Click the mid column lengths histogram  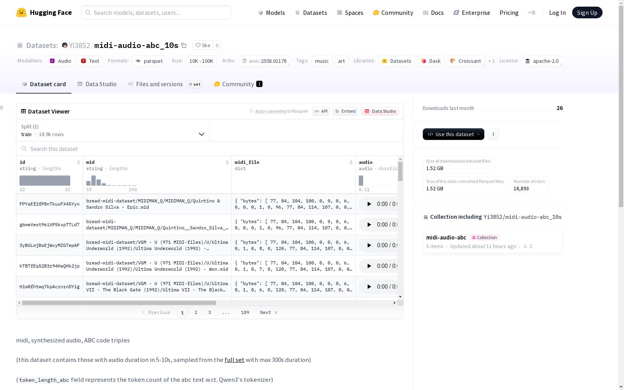click(112, 181)
